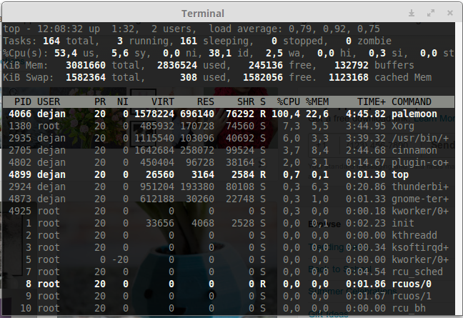Click the 3081660 total memory value
Viewport: 463px width, 318px height.
click(86, 65)
